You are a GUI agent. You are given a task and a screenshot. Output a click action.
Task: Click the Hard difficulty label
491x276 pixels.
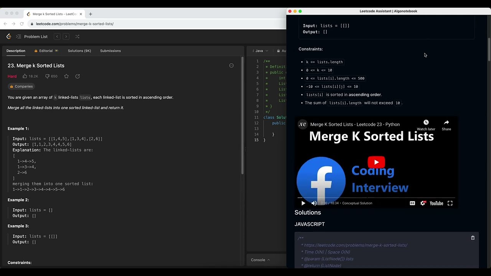pyautogui.click(x=12, y=76)
